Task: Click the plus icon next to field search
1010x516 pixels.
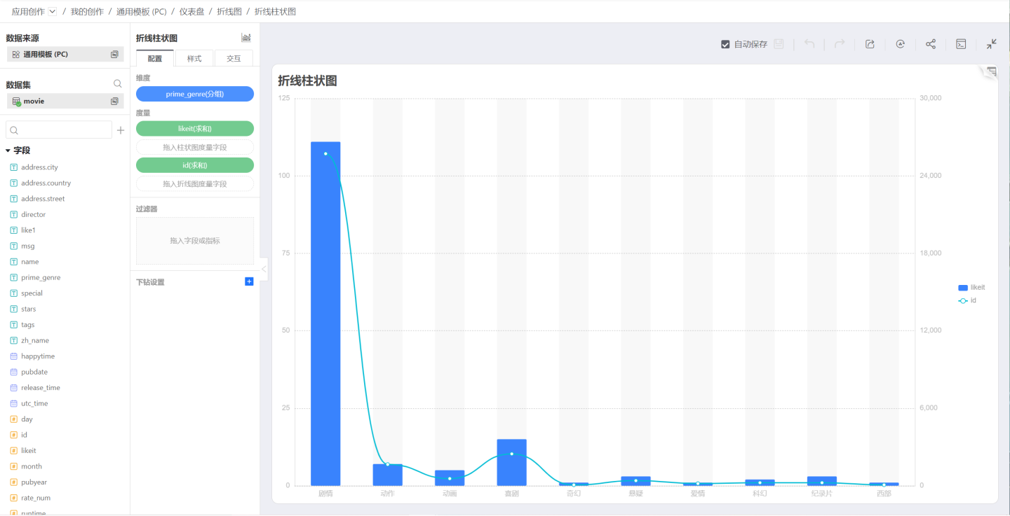Action: [121, 130]
